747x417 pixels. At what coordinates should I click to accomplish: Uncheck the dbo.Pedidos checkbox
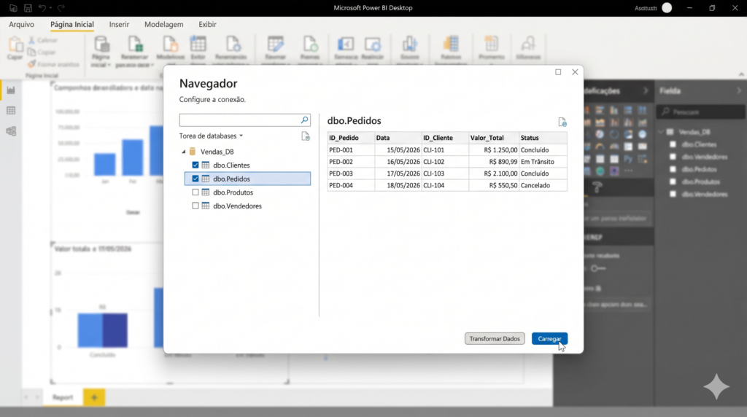point(196,179)
